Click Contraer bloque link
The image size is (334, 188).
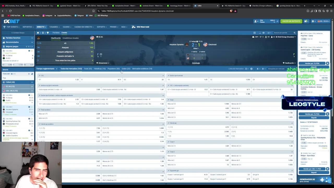[x=18, y=33]
